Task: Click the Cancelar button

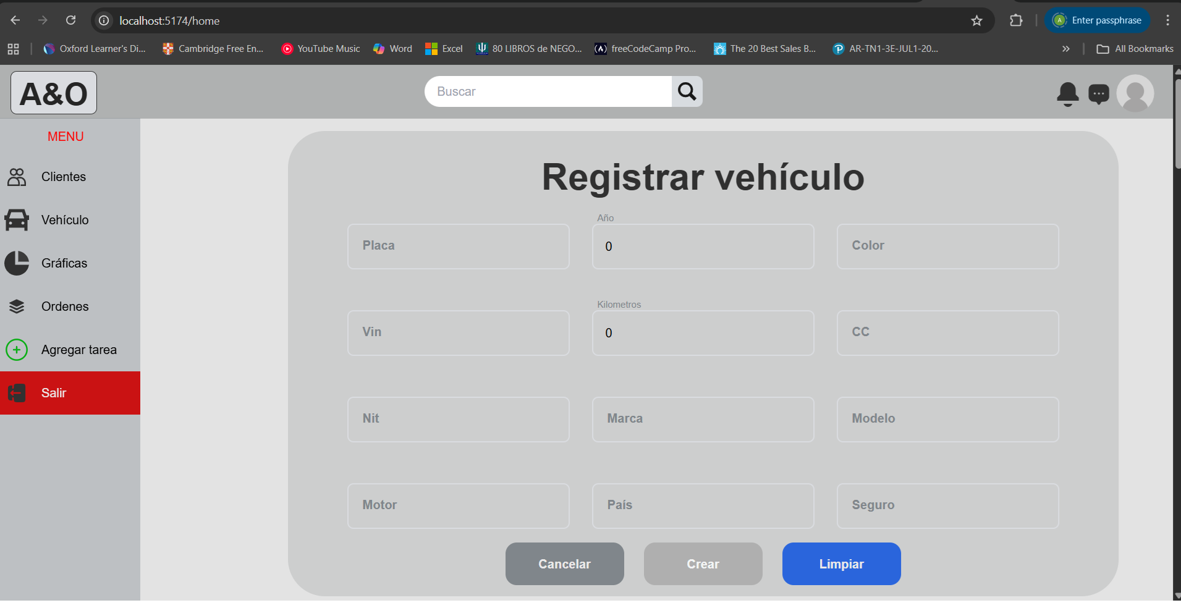Action: click(x=564, y=564)
